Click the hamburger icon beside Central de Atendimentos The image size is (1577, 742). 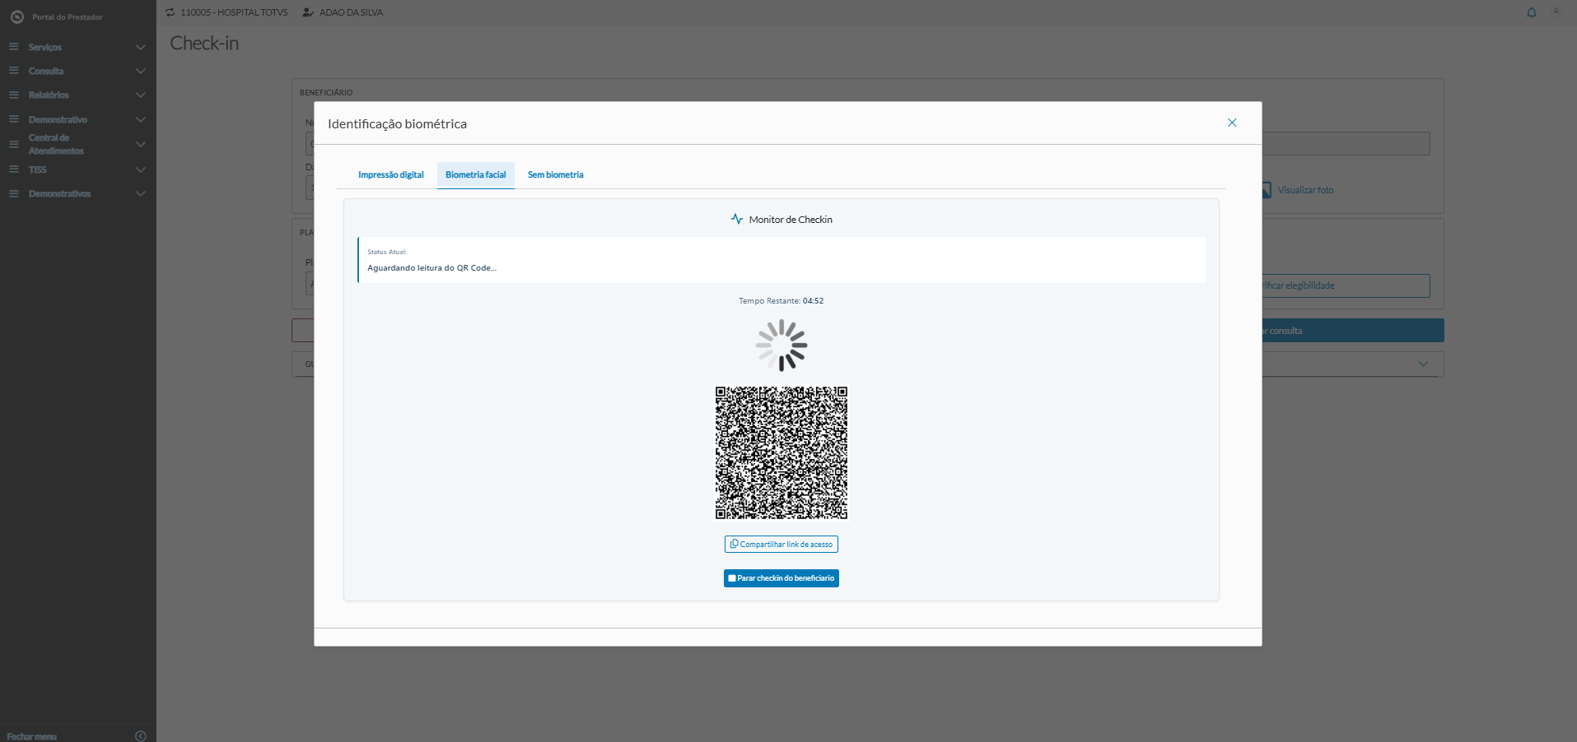click(14, 144)
